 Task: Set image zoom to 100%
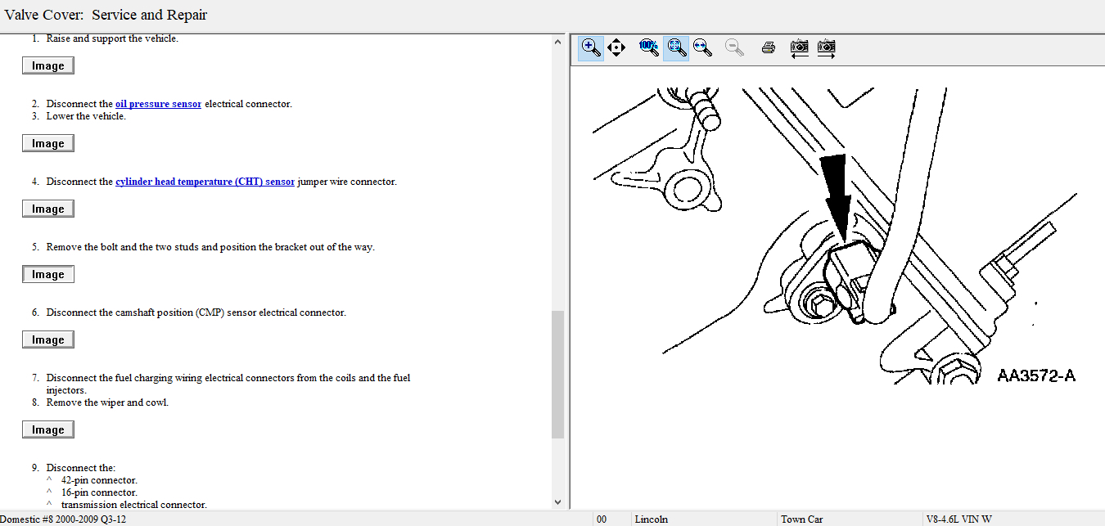(x=649, y=47)
